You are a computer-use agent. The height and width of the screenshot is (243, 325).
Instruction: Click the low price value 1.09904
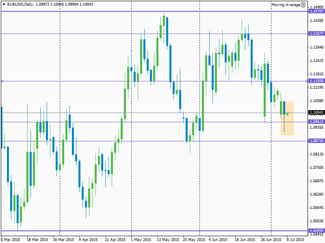pos(72,4)
